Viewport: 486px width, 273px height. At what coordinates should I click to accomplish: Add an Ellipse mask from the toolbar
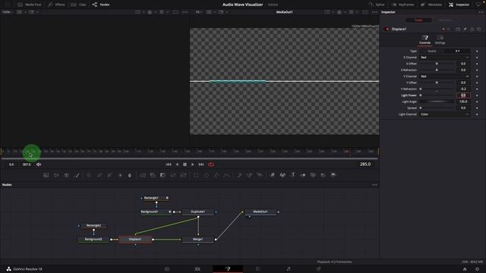point(207,175)
